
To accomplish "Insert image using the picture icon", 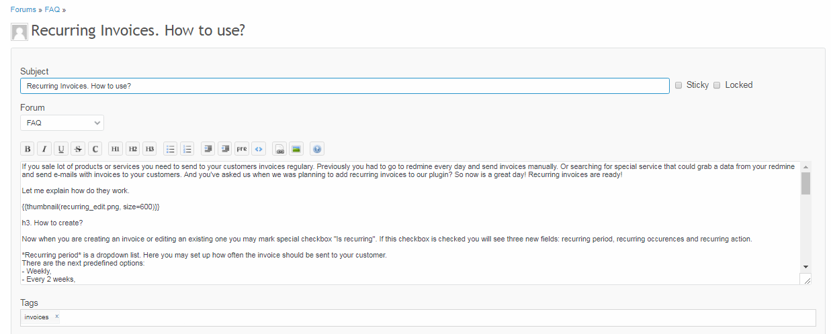I will pyautogui.click(x=296, y=149).
